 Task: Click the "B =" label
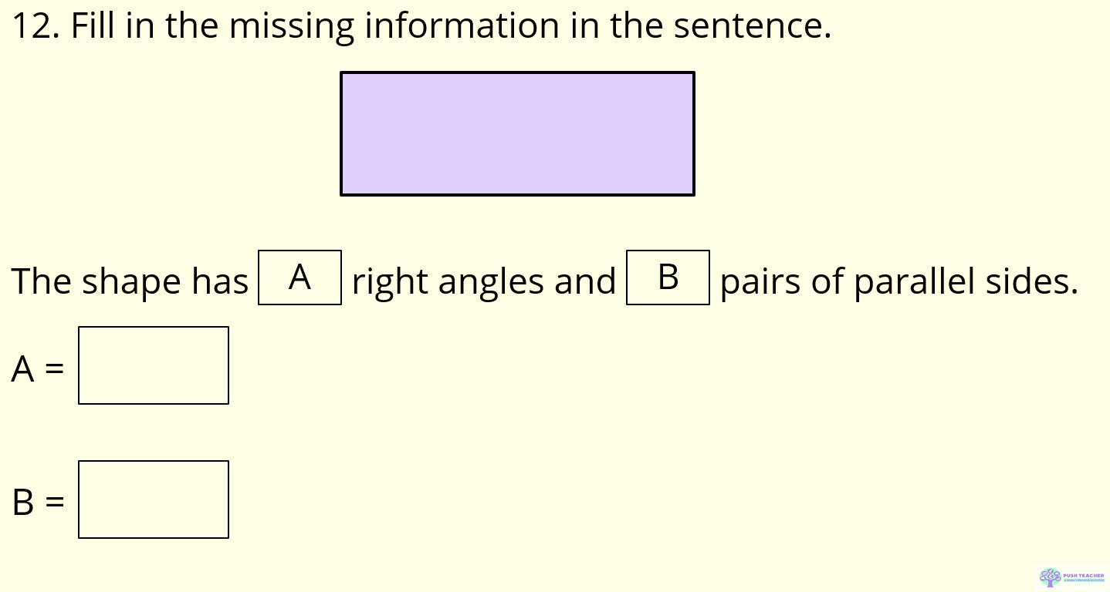click(x=38, y=503)
